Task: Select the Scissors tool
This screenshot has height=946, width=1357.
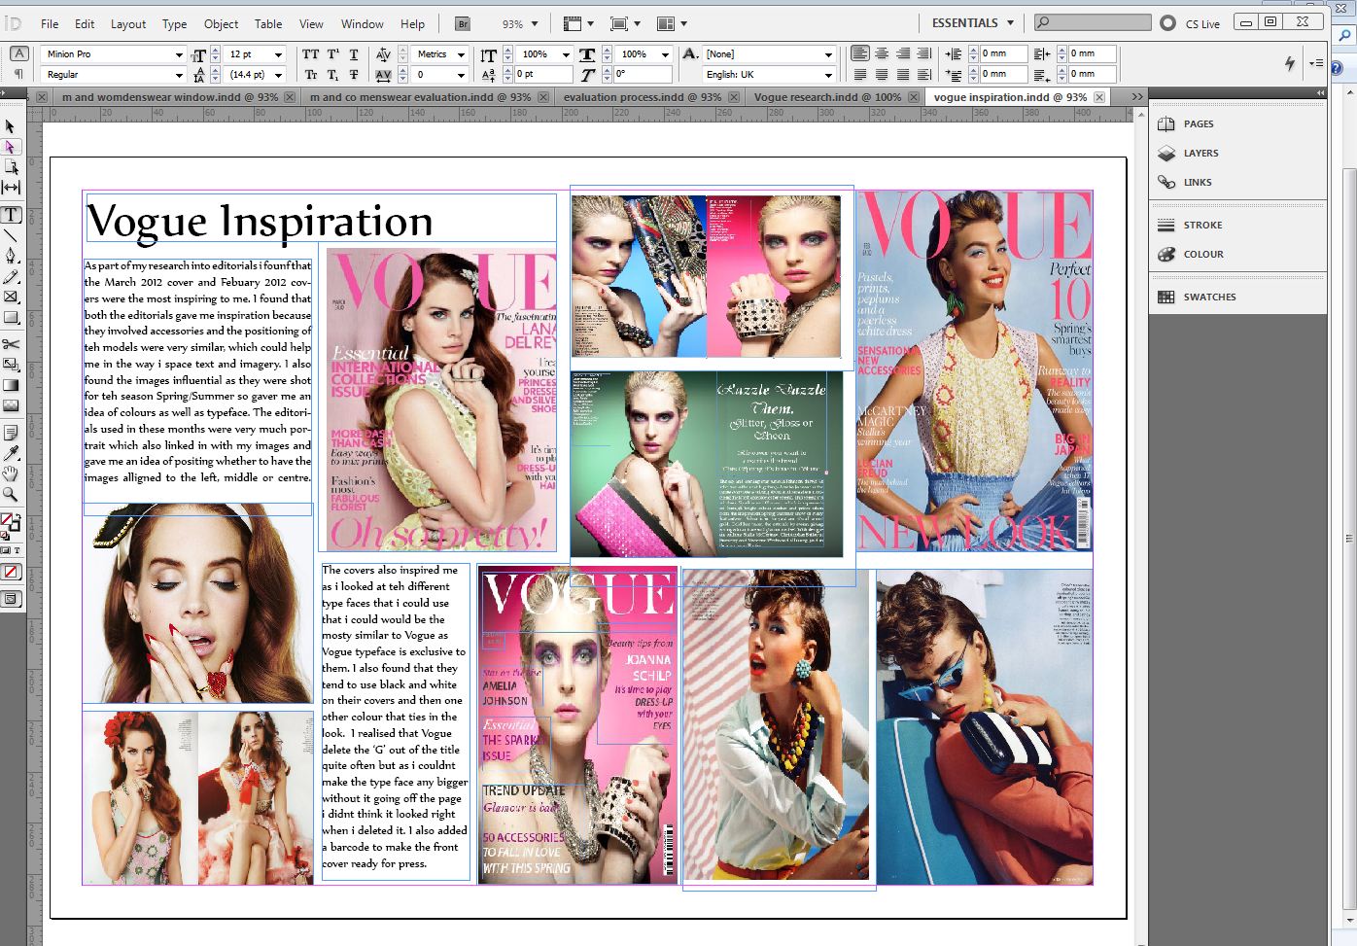Action: 13,345
